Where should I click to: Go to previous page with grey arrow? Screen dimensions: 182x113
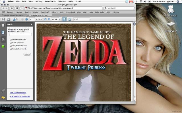pyautogui.click(x=22, y=19)
